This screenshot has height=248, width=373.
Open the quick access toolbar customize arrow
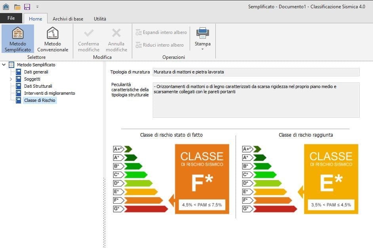coord(37,7)
